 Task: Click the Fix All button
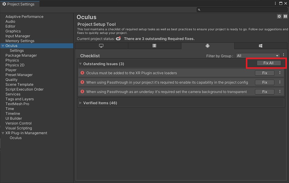coord(269,63)
